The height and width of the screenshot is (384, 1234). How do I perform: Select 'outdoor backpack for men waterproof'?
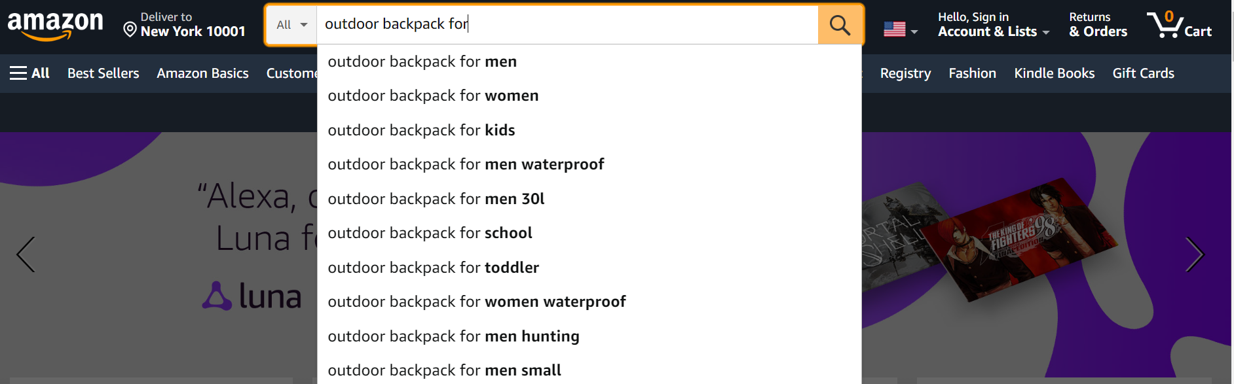tap(466, 164)
